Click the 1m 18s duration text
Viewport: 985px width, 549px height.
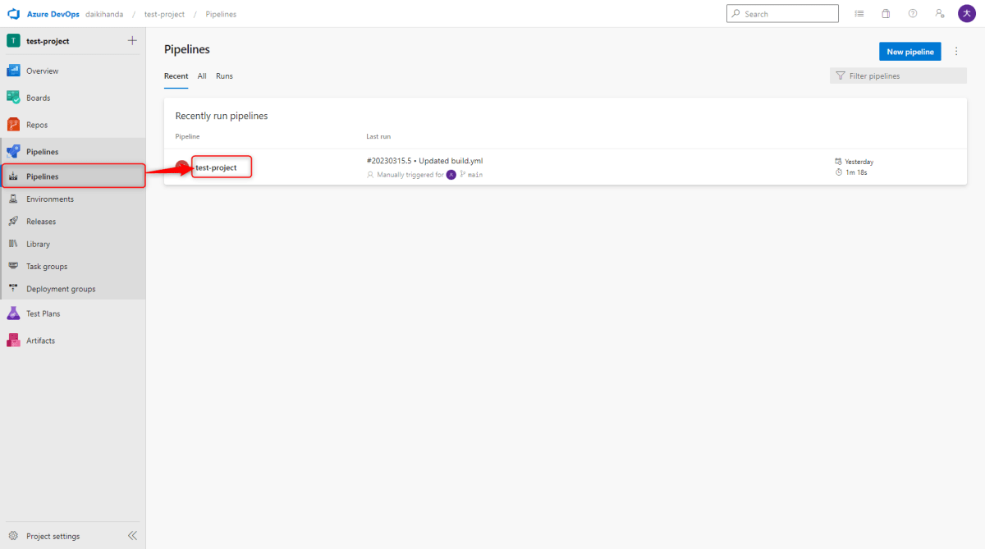click(x=857, y=172)
